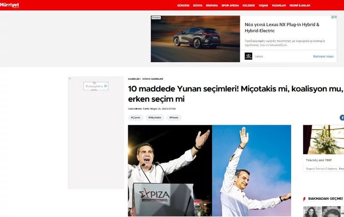Click the lightning bolt beside Bakmadan Geçme
The height and width of the screenshot is (217, 344).
pyautogui.click(x=304, y=199)
